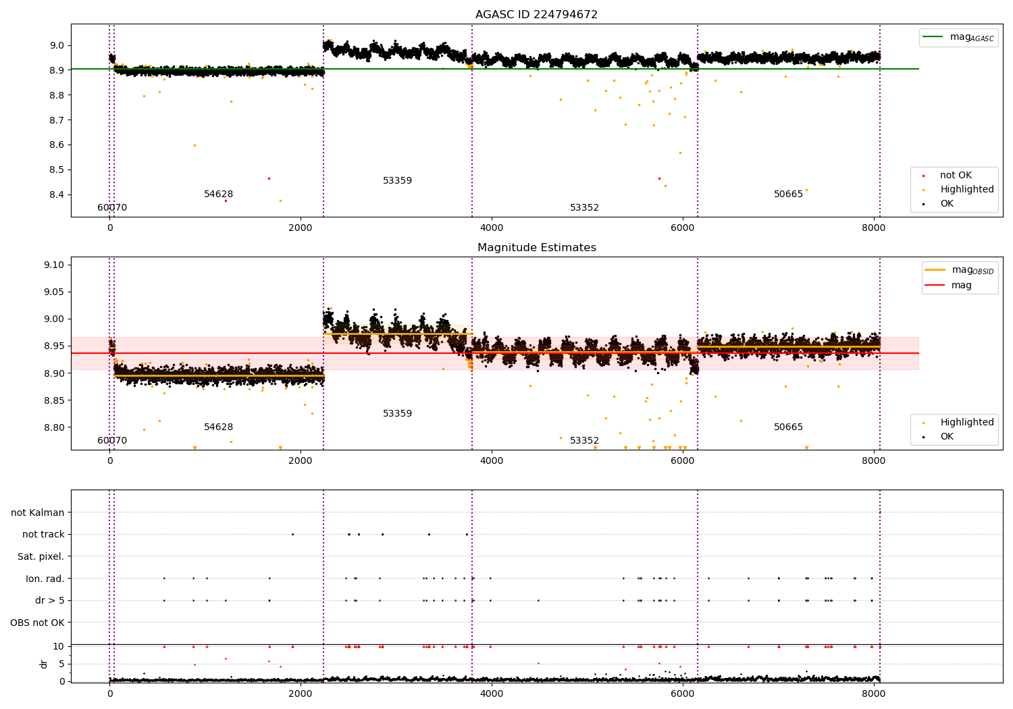Viewport: 1013px width, 709px height.
Task: Click OBSID 53352 in Magnitude Estimates plot
Action: 584,441
